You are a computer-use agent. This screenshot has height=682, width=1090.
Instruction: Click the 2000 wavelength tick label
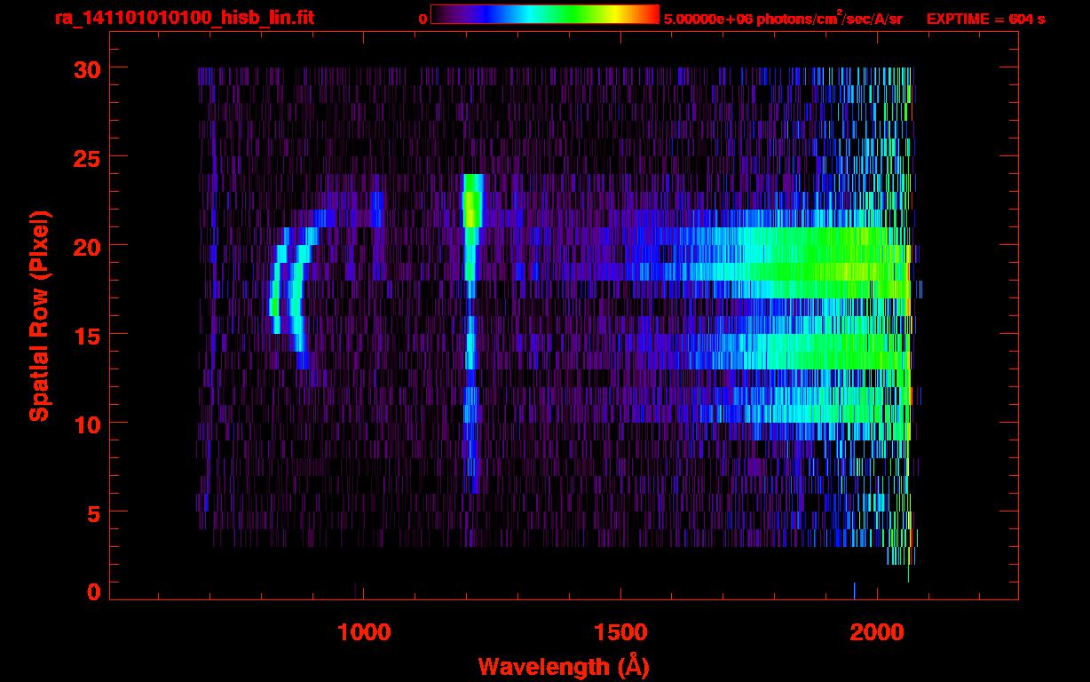coord(876,632)
